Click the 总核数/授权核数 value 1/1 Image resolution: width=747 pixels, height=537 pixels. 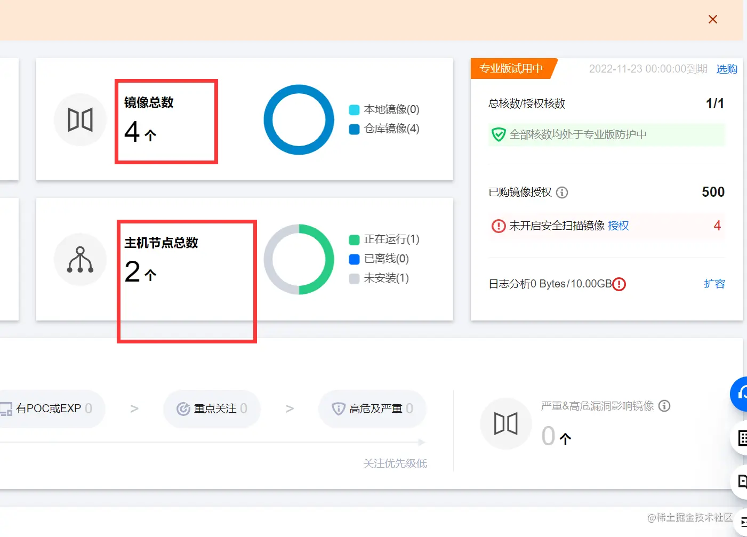pyautogui.click(x=715, y=103)
